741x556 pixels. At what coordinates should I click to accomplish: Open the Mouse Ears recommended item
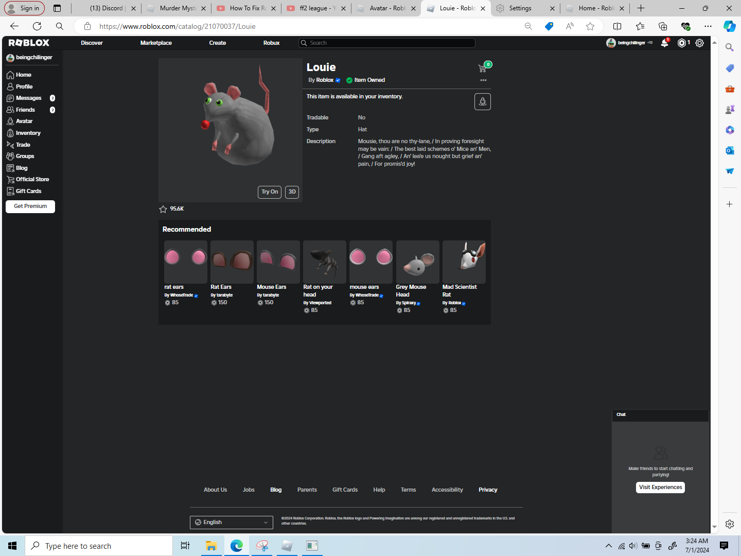coord(278,262)
